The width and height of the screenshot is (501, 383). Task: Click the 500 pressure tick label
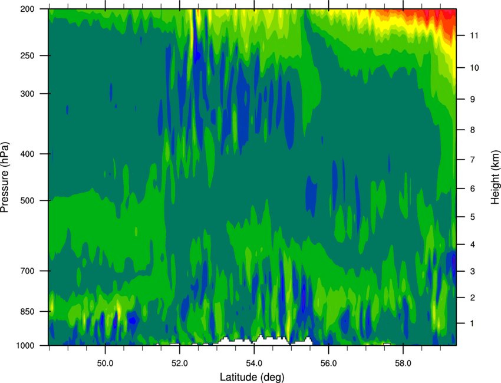(27, 200)
